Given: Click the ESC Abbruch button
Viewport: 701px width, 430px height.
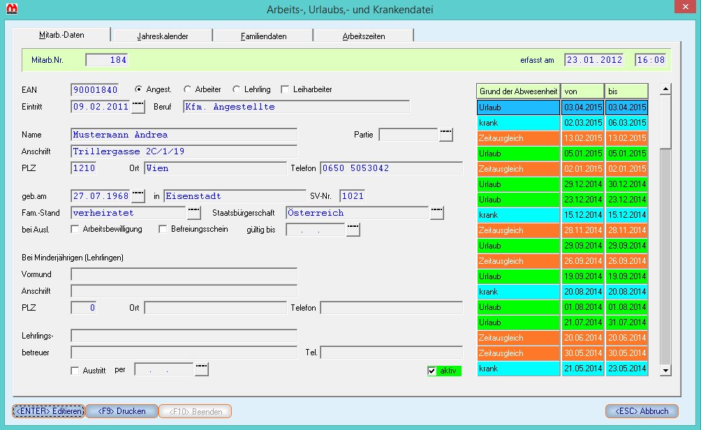Looking at the screenshot, I should click(642, 411).
